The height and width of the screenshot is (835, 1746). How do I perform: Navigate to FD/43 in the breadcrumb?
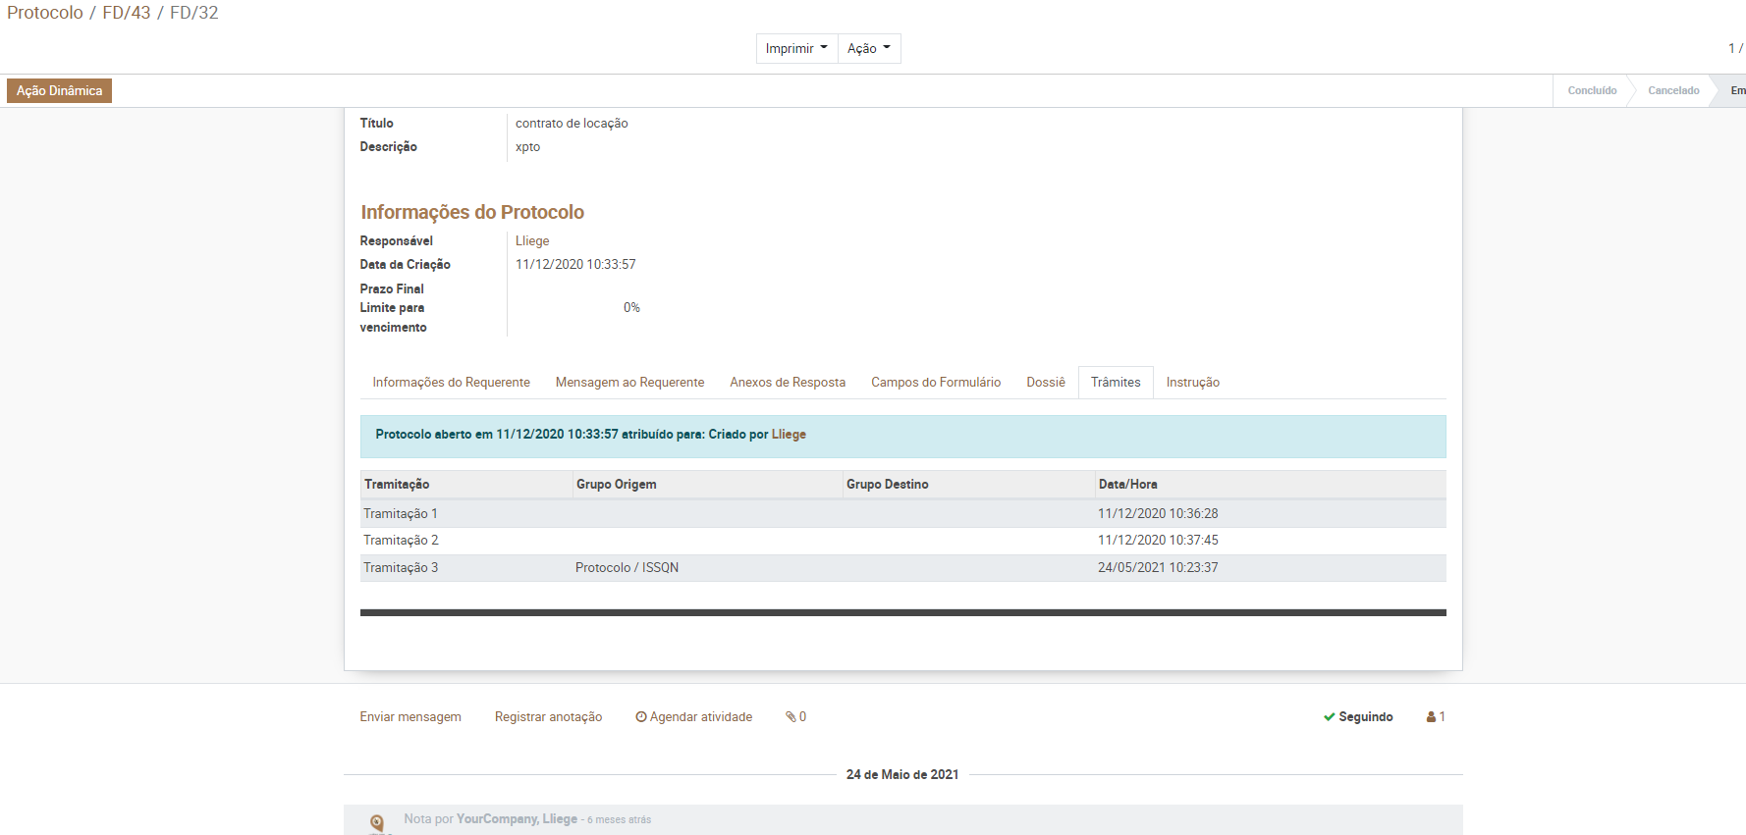click(127, 13)
